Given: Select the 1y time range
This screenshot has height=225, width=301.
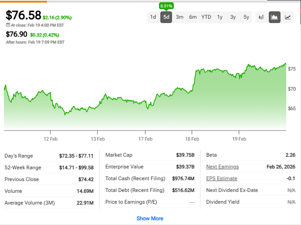Looking at the screenshot, I should [220, 17].
